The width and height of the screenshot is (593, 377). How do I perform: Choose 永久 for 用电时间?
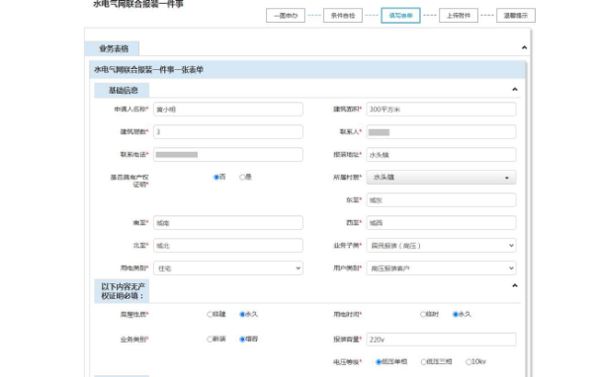456,314
